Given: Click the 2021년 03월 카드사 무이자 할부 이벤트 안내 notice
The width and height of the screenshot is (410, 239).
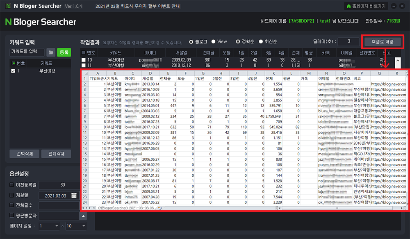Looking at the screenshot, I should (x=137, y=6).
